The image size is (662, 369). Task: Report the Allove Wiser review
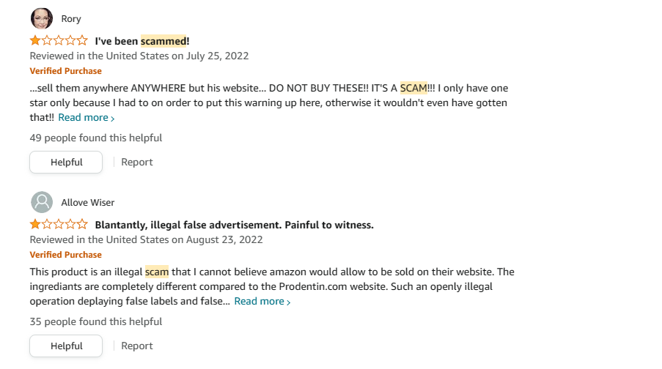coord(137,346)
